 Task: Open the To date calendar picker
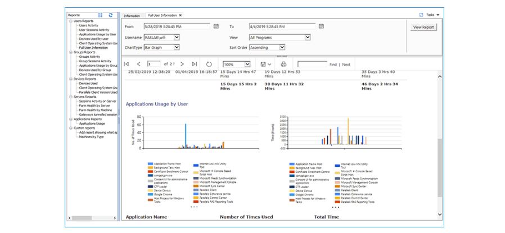321,26
